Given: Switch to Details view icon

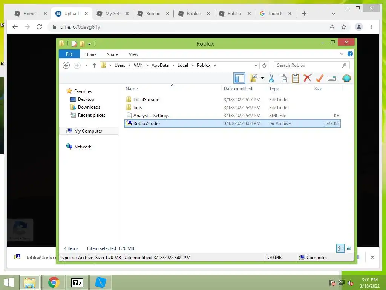Looking at the screenshot, I should pyautogui.click(x=340, y=248).
